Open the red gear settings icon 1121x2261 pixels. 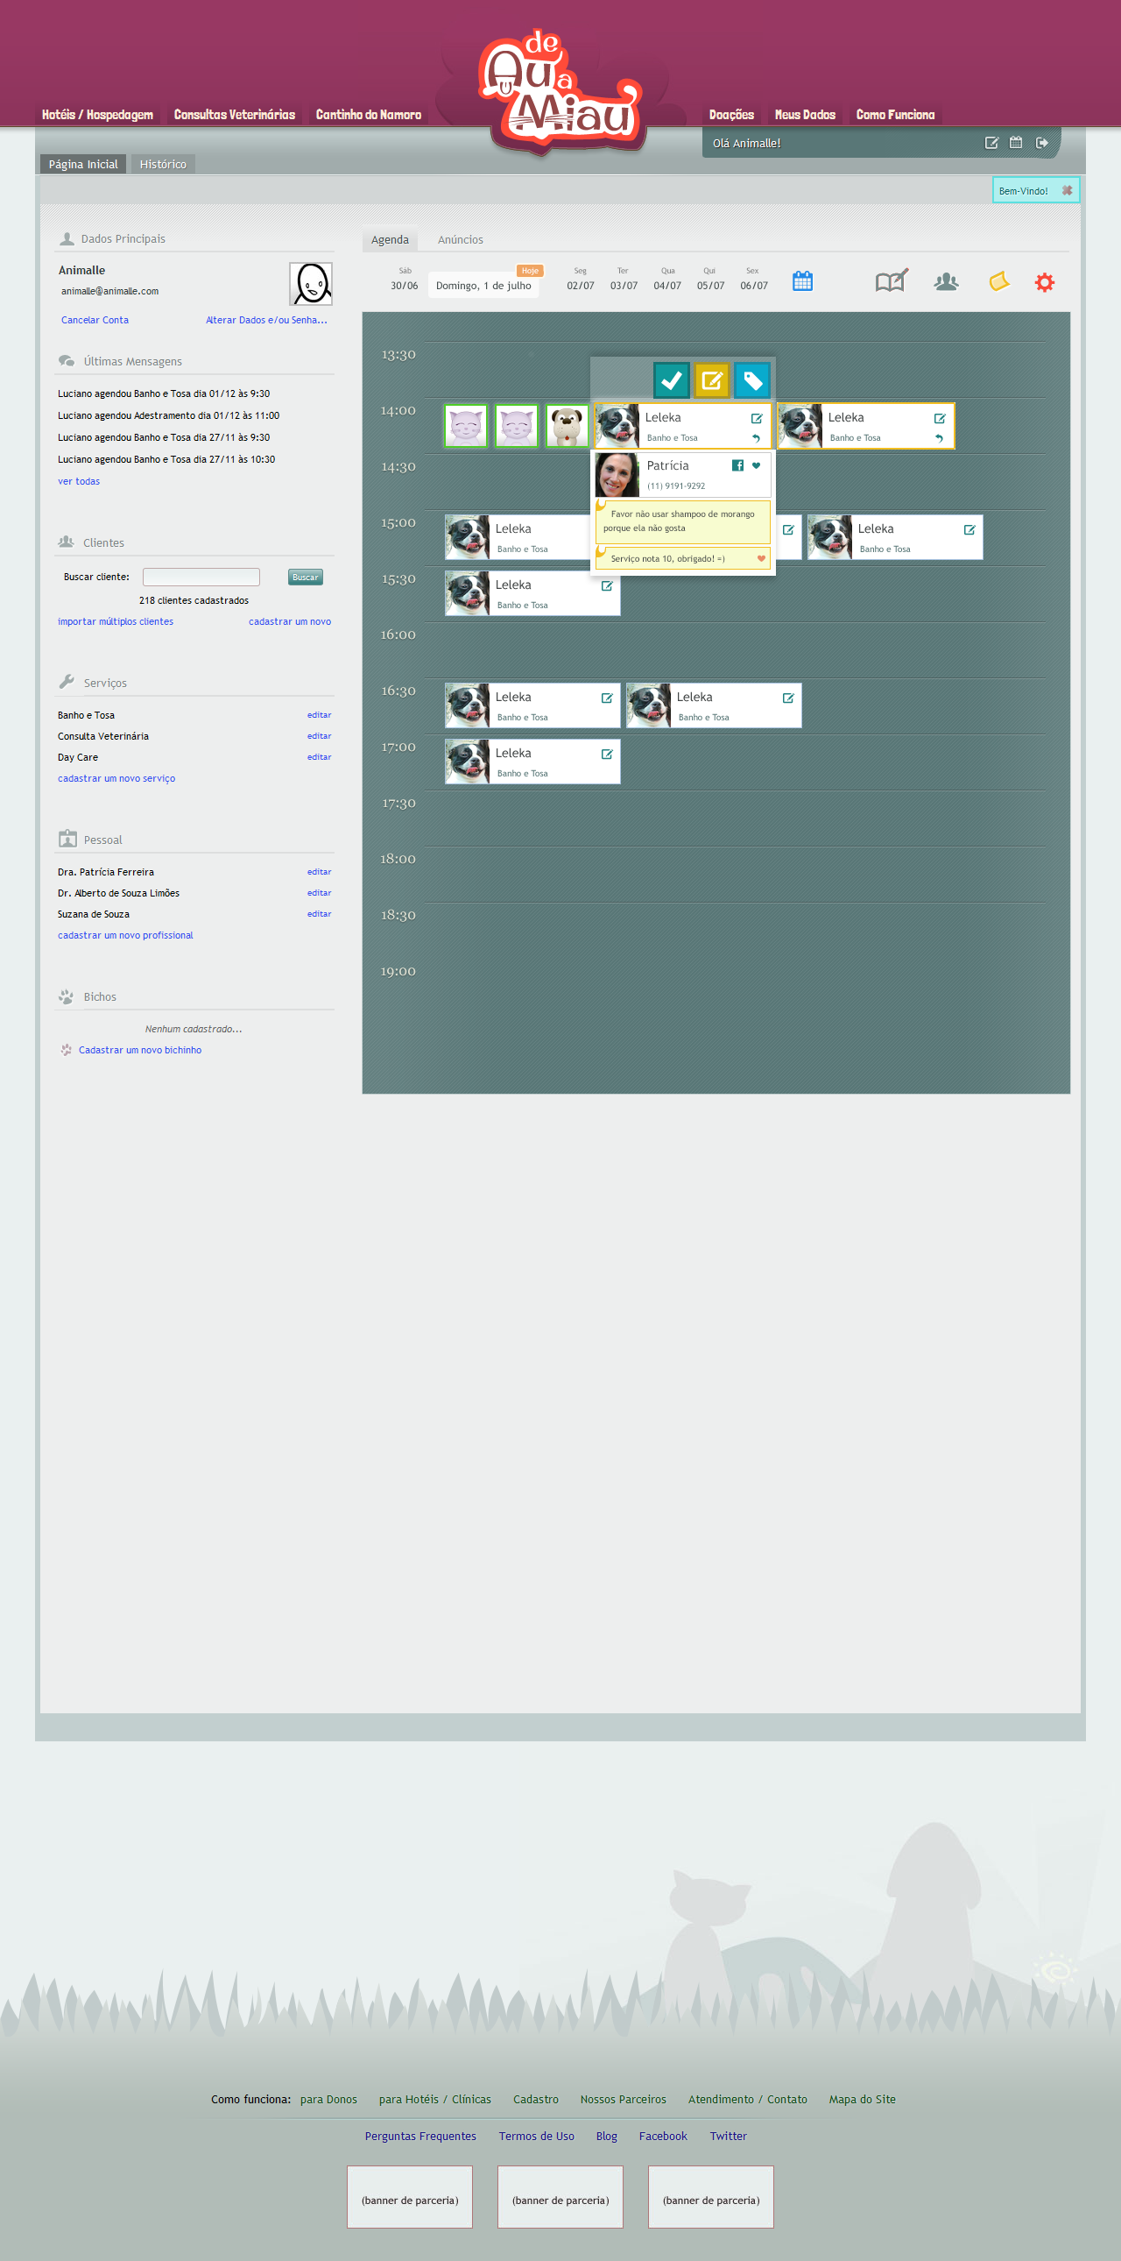[1044, 281]
